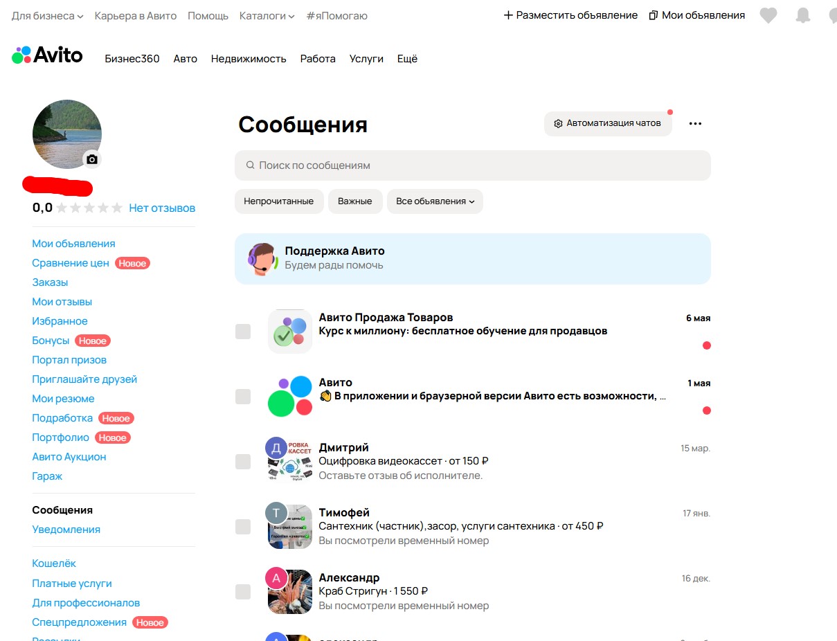Open the three-dots messages menu
This screenshot has width=837, height=641.
pyautogui.click(x=695, y=123)
